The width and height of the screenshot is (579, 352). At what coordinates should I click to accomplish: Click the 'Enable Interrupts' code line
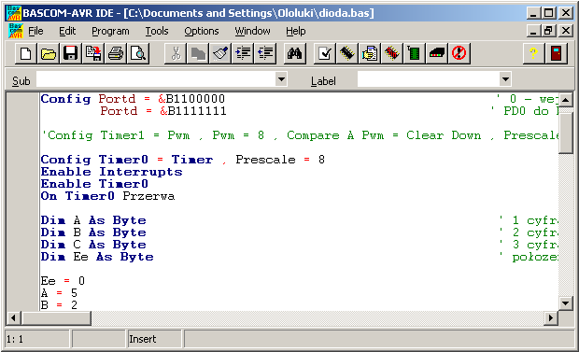point(111,172)
